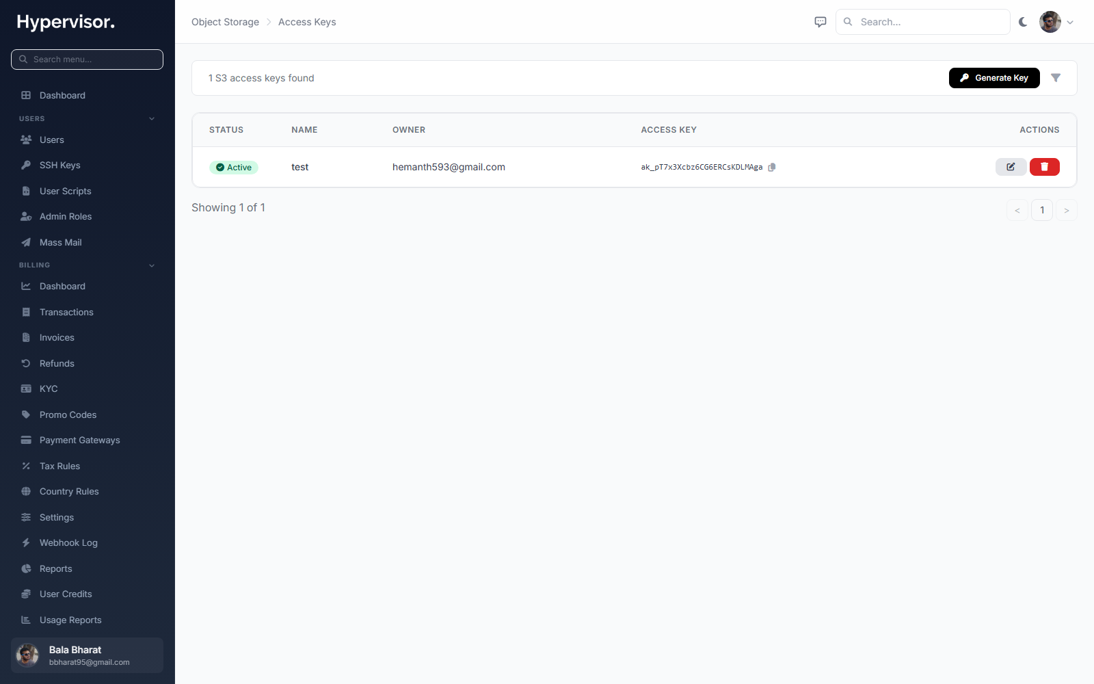Click the NAME column header
Viewport: 1094px width, 684px height.
point(304,130)
